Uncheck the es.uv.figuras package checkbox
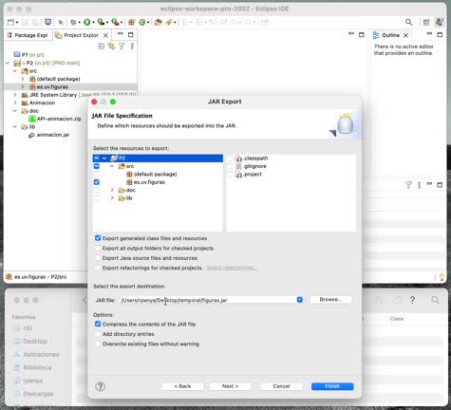 click(97, 182)
